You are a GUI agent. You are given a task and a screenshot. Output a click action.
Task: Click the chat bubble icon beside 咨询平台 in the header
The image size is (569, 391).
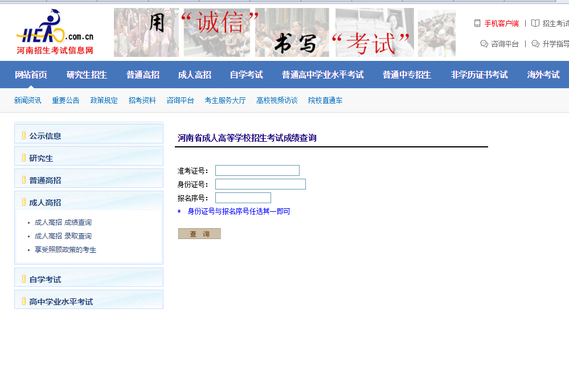click(484, 44)
